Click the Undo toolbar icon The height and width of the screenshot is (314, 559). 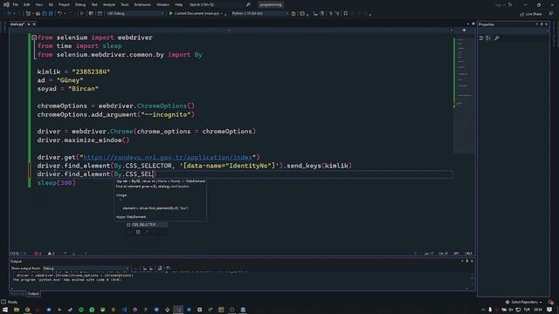pyautogui.click(x=59, y=14)
